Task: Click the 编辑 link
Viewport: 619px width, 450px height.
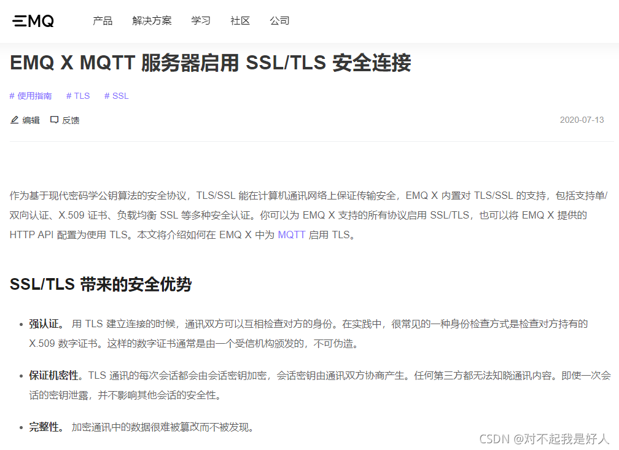Action: [x=31, y=120]
